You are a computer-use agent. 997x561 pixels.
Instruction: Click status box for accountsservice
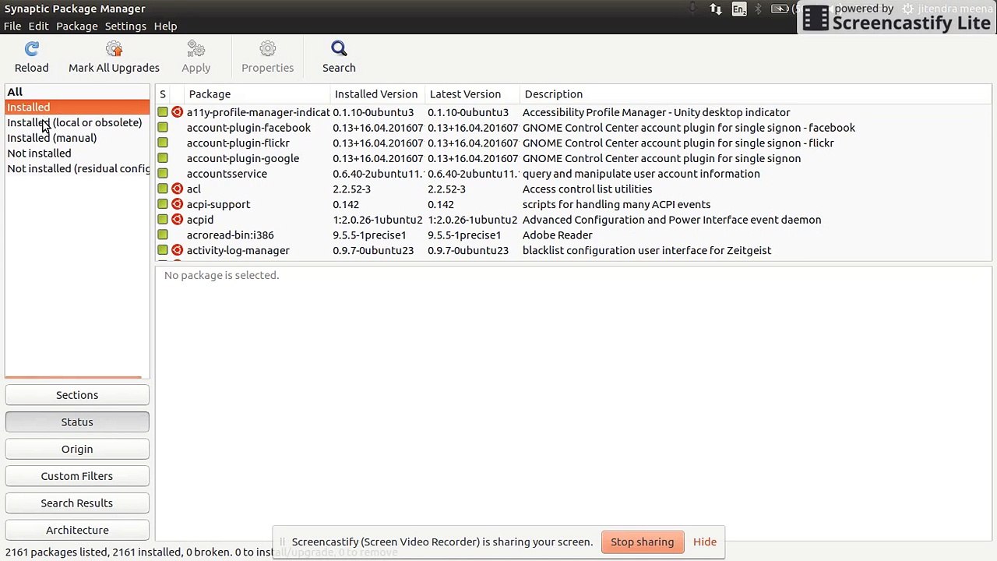point(163,174)
